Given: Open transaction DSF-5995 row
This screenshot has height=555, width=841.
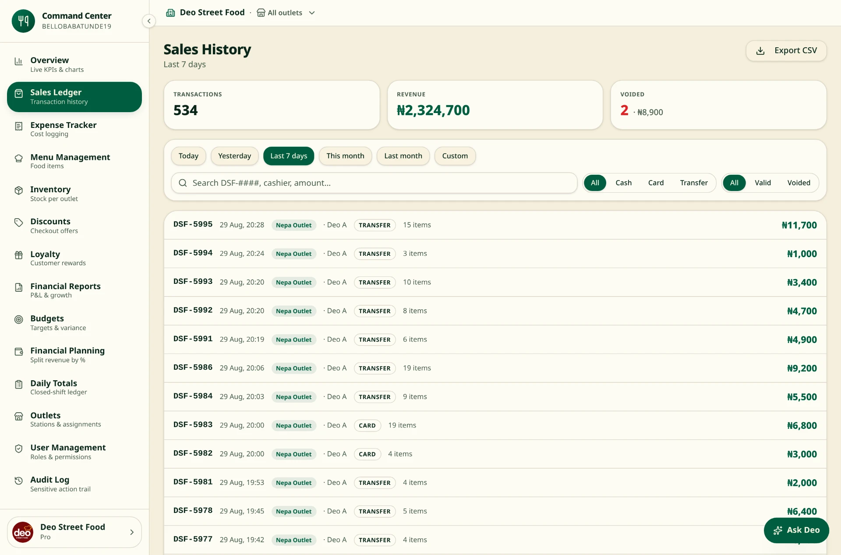Looking at the screenshot, I should [x=495, y=225].
